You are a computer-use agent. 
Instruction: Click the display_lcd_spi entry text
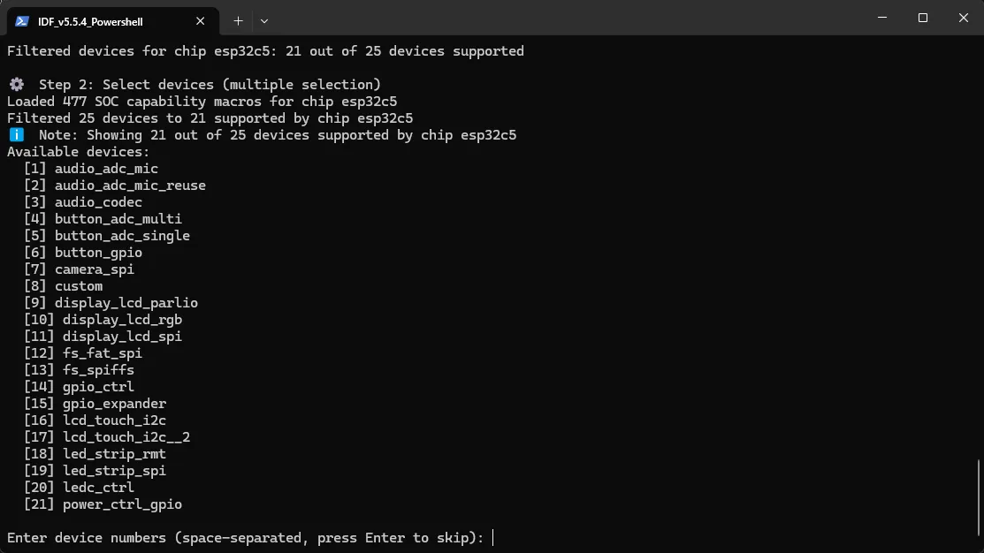click(x=122, y=336)
